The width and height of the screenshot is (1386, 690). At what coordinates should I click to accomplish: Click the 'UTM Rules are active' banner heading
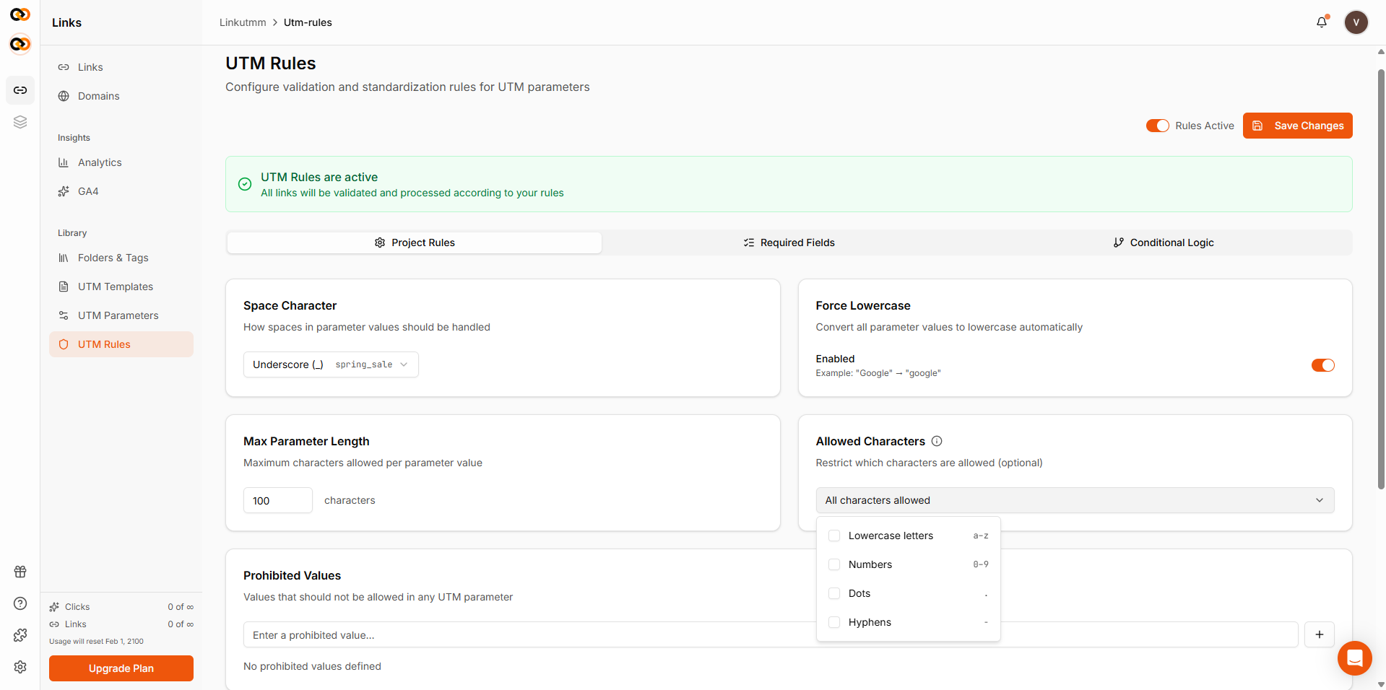[319, 177]
